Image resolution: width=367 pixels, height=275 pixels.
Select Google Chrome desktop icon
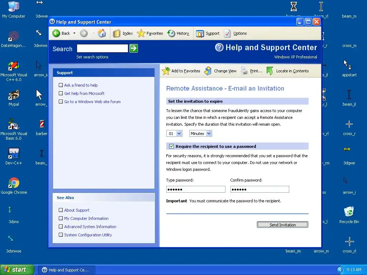pos(14,186)
